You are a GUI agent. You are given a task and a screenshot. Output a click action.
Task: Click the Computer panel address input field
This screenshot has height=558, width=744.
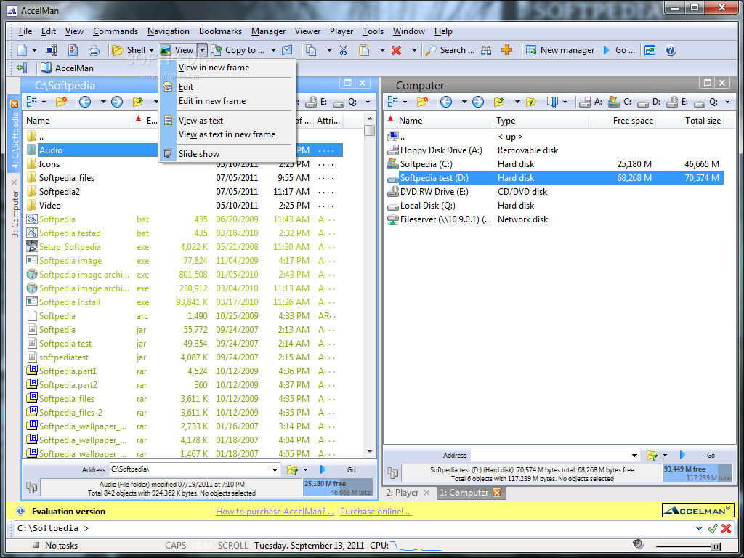coord(551,455)
